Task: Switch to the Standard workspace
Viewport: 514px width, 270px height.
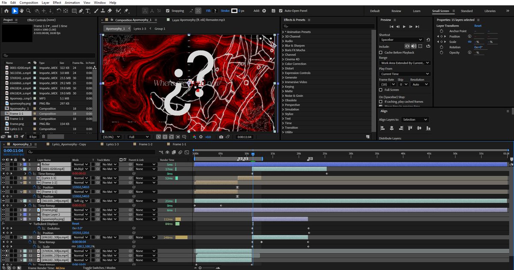Action: [x=467, y=11]
